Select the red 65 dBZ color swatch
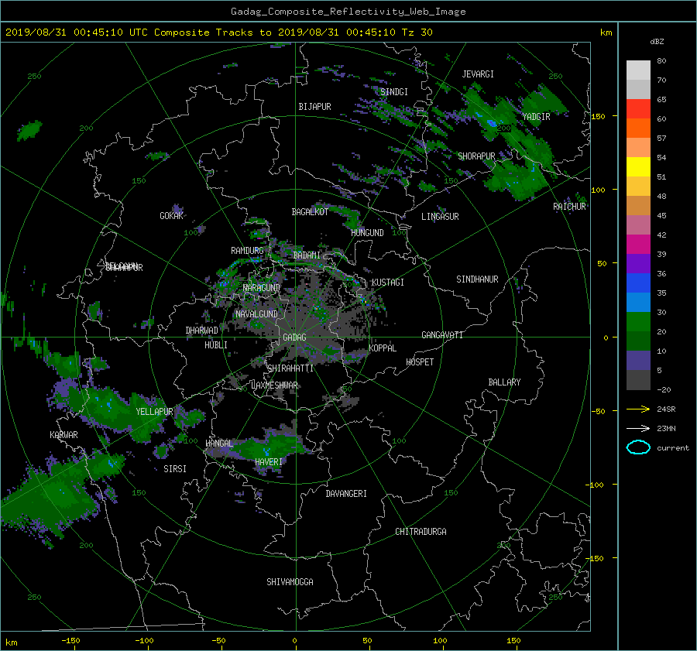This screenshot has height=651, width=697. pos(638,108)
